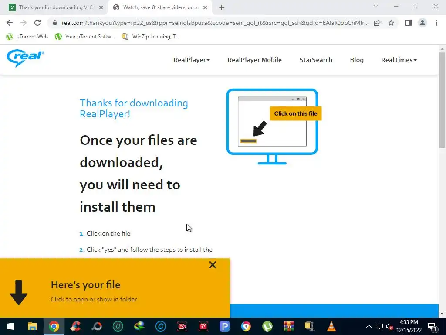The height and width of the screenshot is (335, 446).
Task: Open File Explorer from the taskbar
Action: click(32, 326)
